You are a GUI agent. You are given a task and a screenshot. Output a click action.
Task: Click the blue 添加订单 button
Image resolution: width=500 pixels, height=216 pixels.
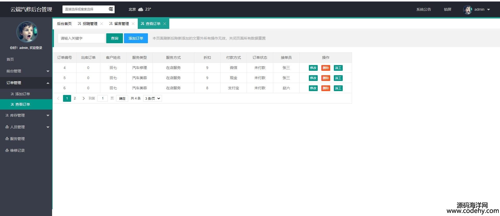(x=136, y=38)
